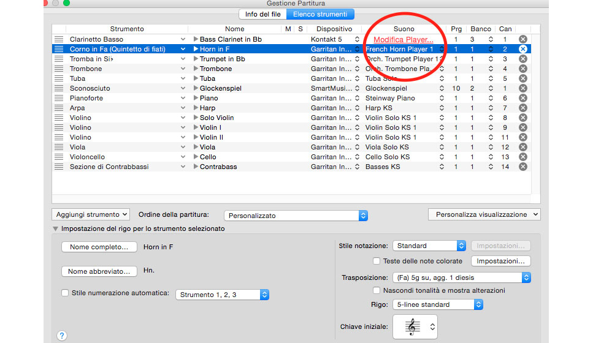Click the treble clef Chiave iniziale icon
Image resolution: width=593 pixels, height=343 pixels.
point(411,327)
